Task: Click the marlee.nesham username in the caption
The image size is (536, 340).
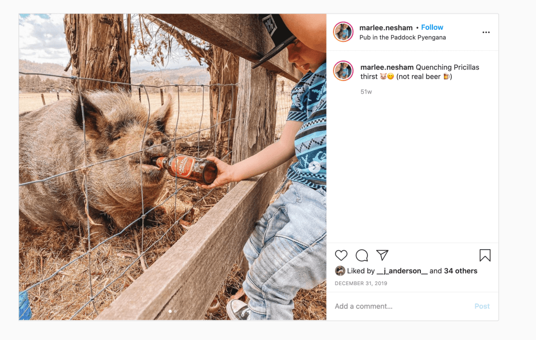Action: pyautogui.click(x=387, y=67)
